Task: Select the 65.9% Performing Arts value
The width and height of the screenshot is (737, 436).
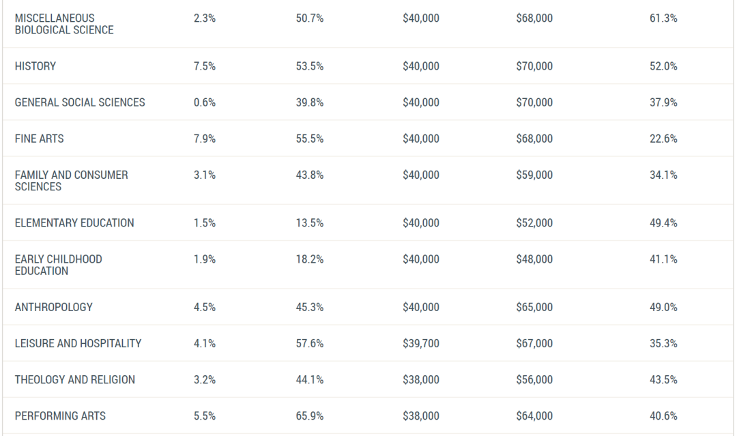Action: click(310, 416)
